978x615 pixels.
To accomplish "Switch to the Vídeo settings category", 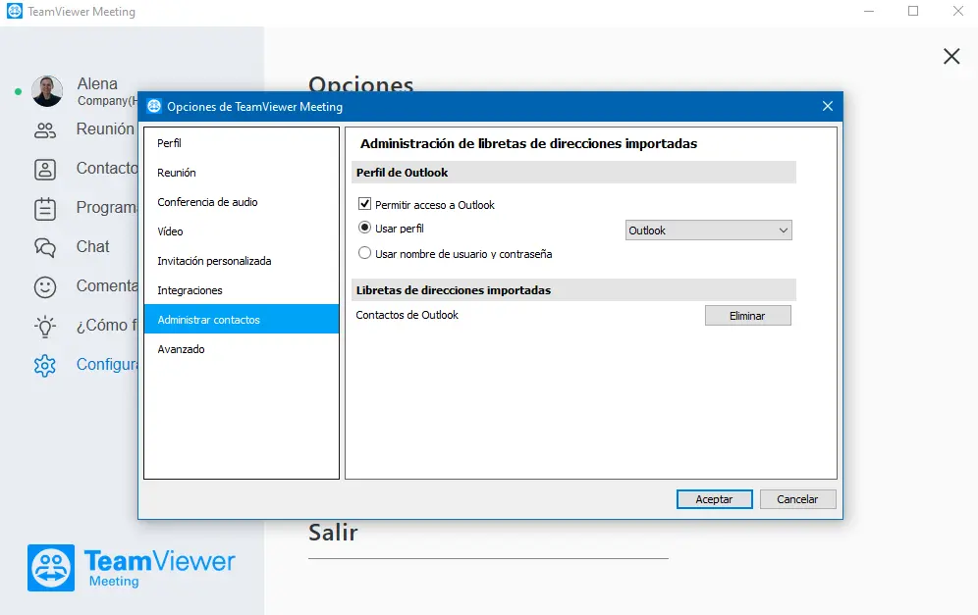I will coord(242,231).
